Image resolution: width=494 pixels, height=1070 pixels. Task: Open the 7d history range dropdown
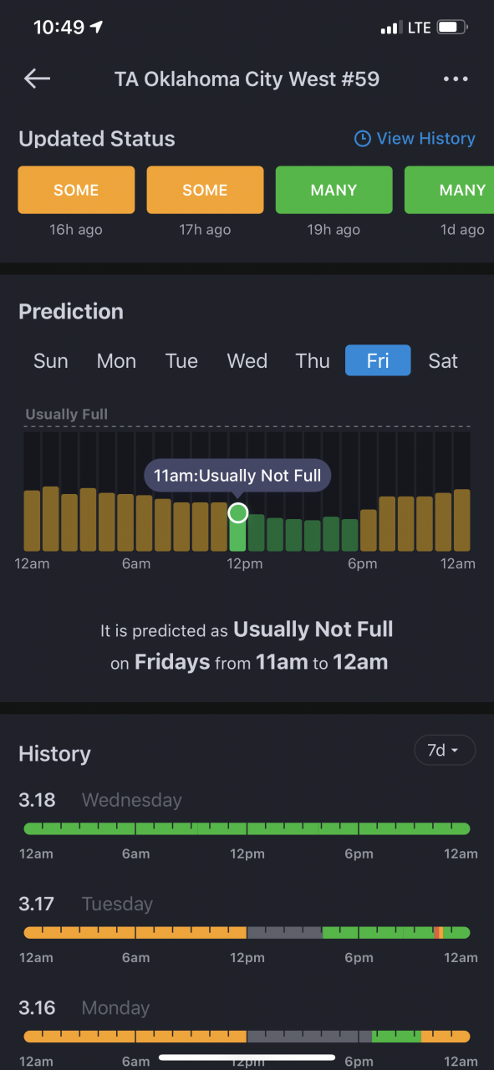[x=445, y=750]
